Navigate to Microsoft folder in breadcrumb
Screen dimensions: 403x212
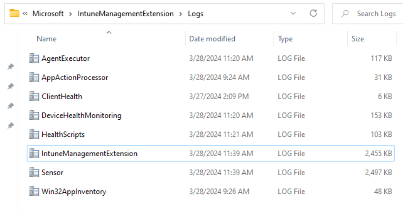coord(48,14)
